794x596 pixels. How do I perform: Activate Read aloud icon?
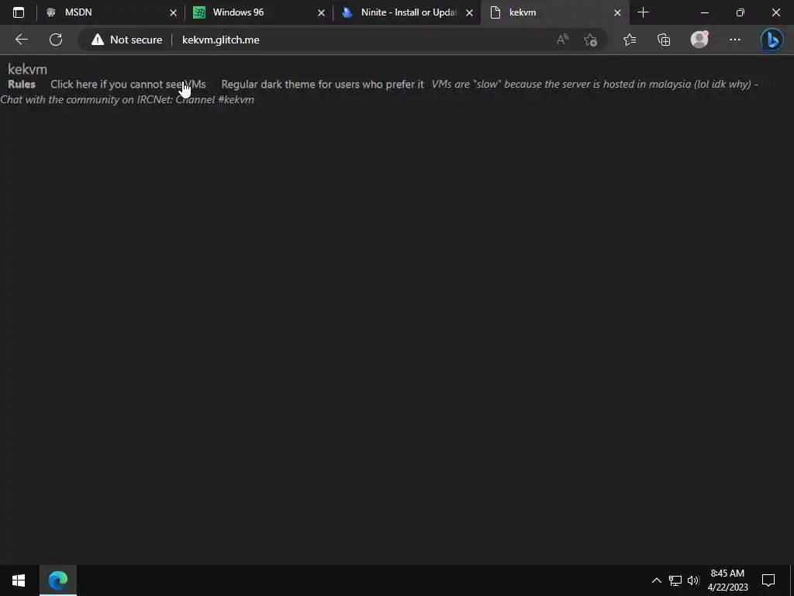pos(562,40)
